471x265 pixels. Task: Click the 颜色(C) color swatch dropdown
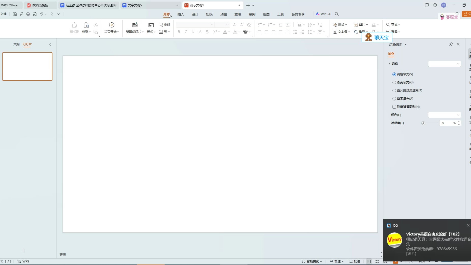[x=445, y=115]
